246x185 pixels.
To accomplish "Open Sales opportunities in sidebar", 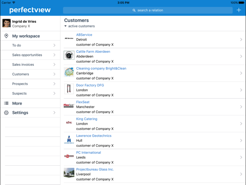I will (31, 55).
